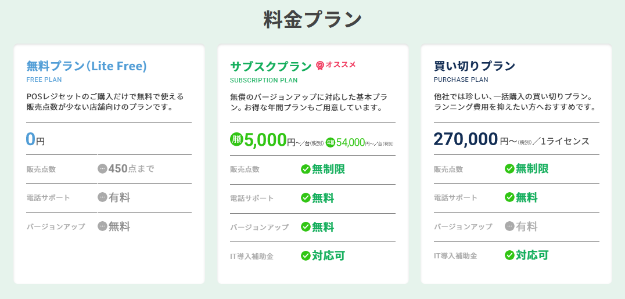Screen dimensions: 625x299
Task: Click gray icon for free plan paid phone support
Action: tap(102, 197)
